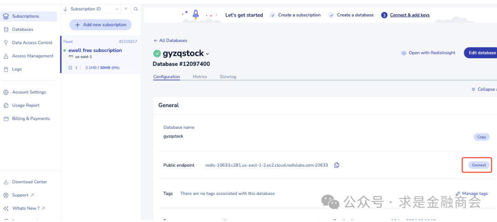The width and height of the screenshot is (497, 222).
Task: Switch to Metrics tab
Action: tap(200, 77)
